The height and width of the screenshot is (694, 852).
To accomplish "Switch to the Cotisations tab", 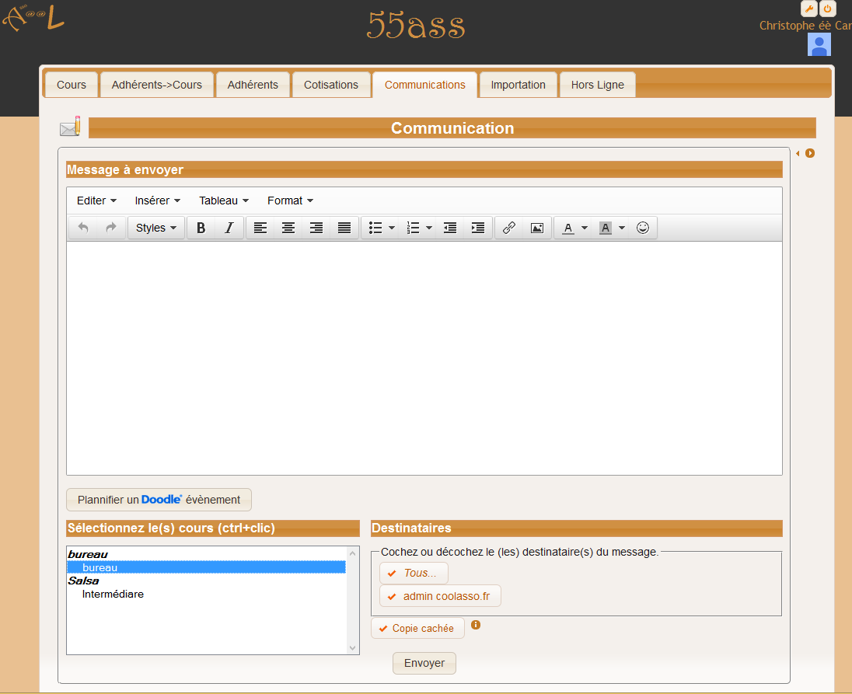I will 331,85.
